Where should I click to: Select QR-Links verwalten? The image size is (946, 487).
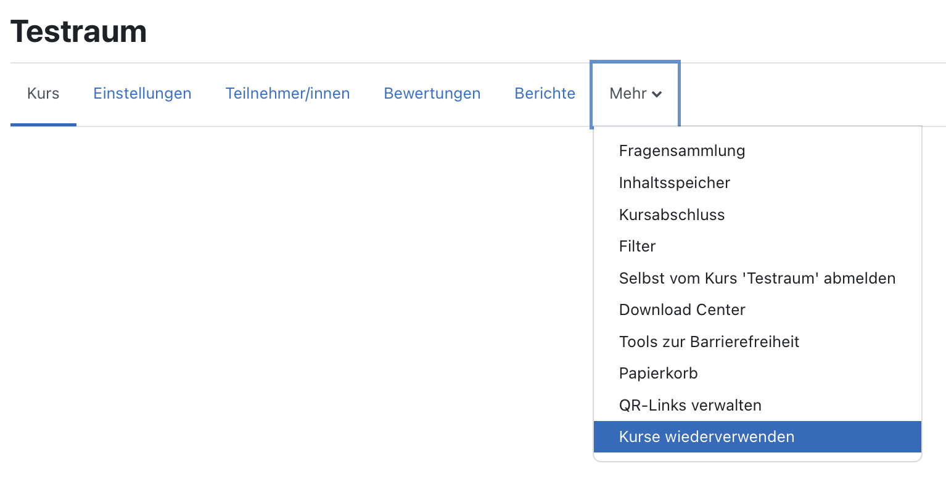[x=690, y=405]
